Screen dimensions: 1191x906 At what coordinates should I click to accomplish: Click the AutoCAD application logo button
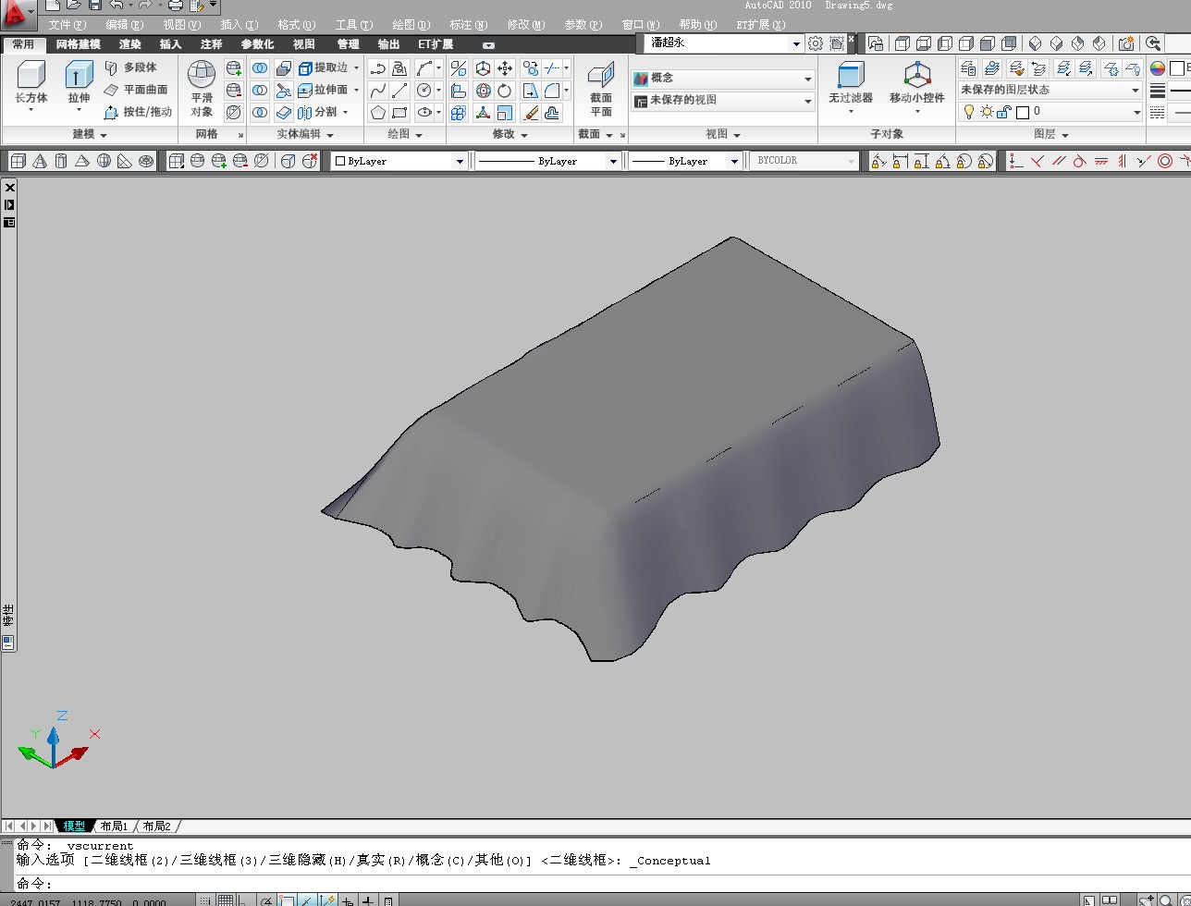coord(18,16)
